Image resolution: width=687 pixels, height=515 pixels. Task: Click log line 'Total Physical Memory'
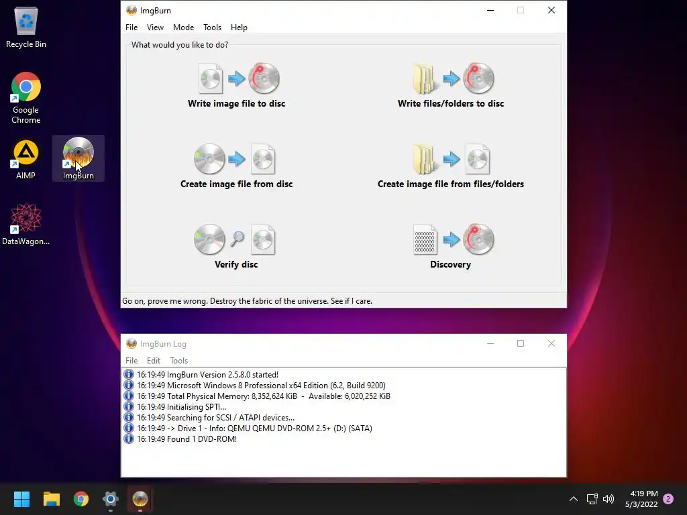click(263, 396)
